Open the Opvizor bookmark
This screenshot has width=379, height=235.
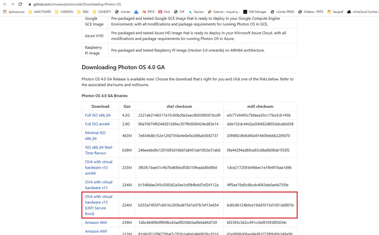[196, 12]
